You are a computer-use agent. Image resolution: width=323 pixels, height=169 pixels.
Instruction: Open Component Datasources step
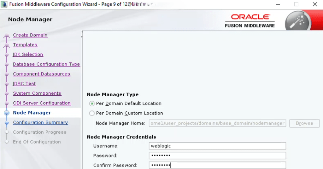[x=41, y=74]
